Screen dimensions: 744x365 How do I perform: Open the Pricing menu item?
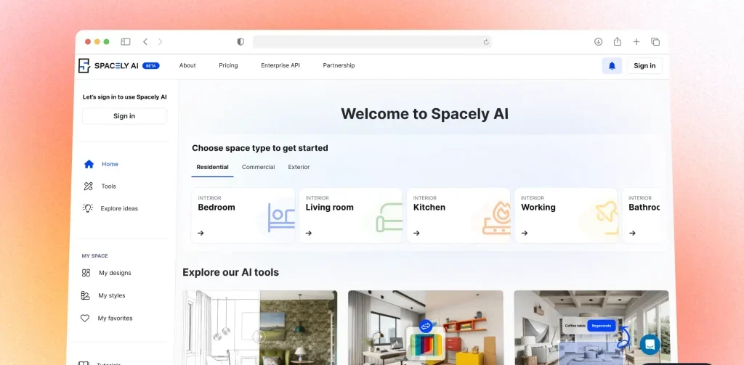228,65
